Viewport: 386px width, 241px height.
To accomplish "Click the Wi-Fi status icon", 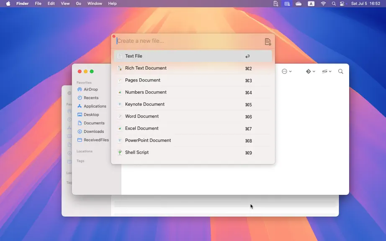I will [323, 4].
